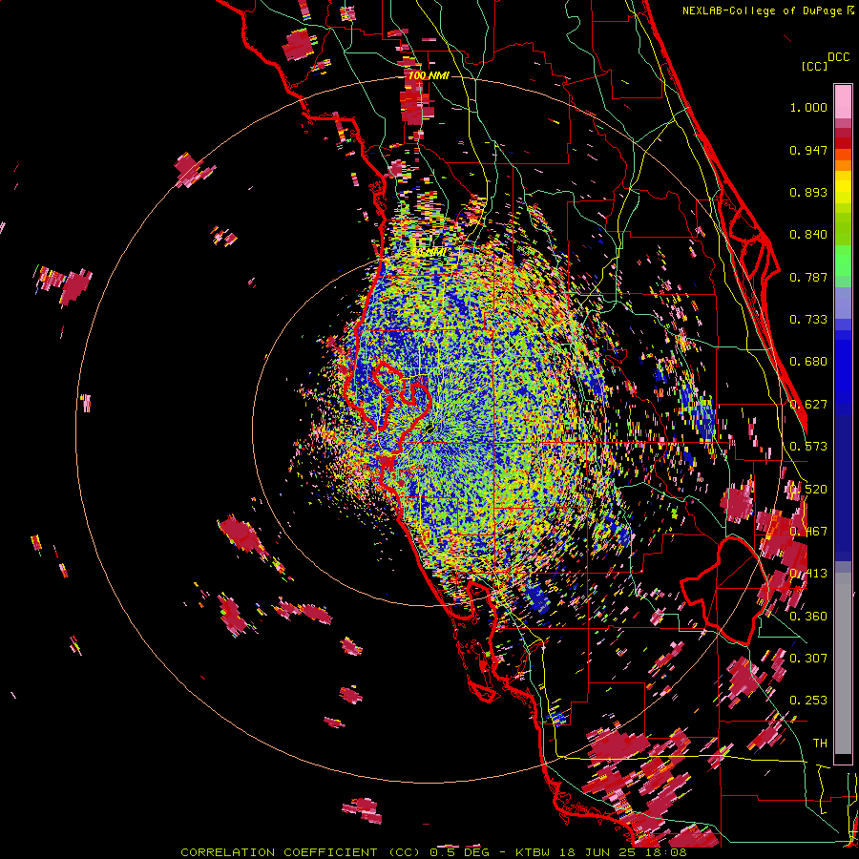Pick the bright green segment of color scale

pos(843,261)
